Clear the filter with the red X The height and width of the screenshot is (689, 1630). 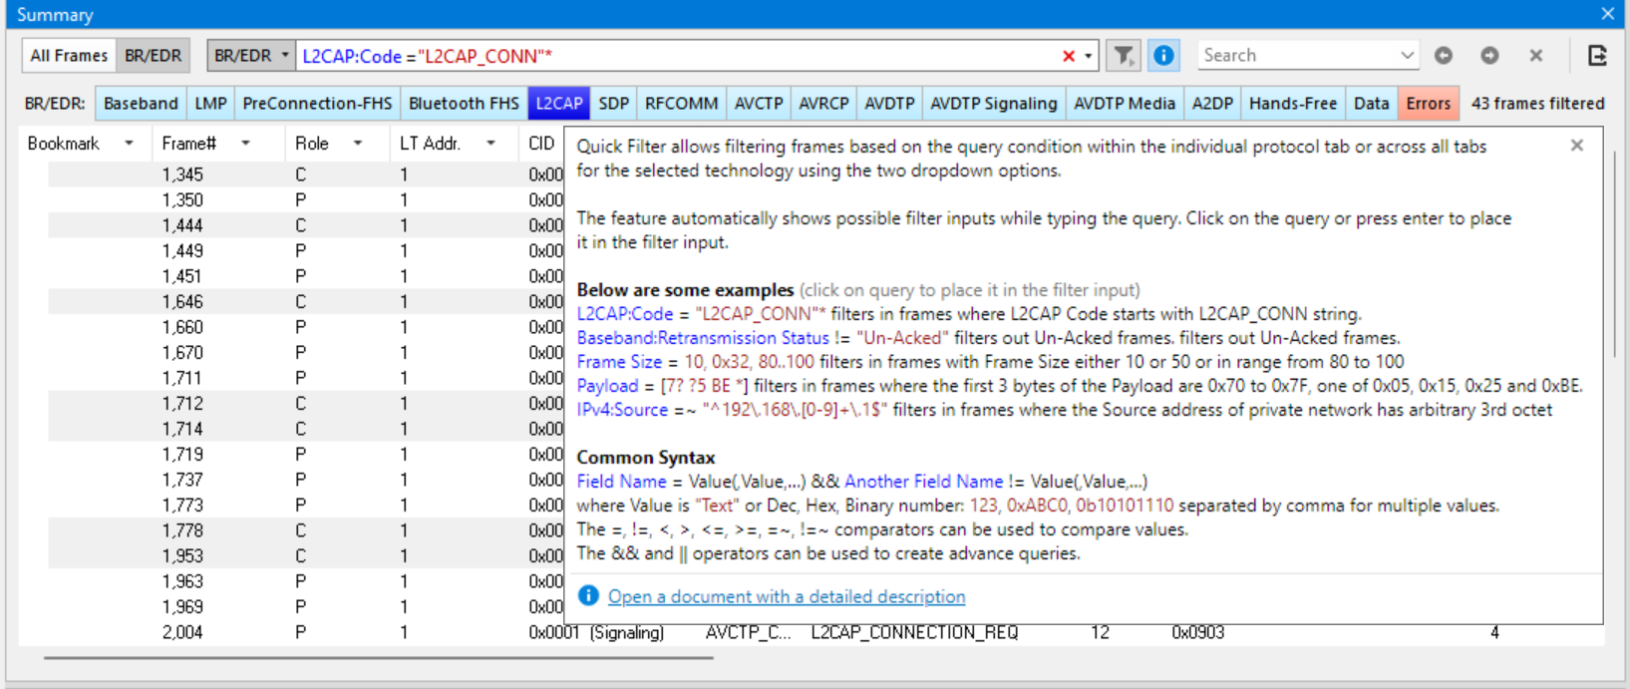[1068, 56]
